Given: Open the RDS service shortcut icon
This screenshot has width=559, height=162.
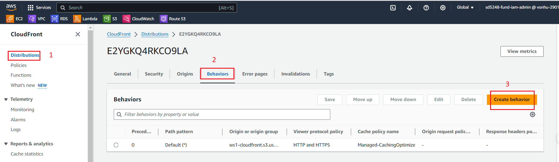Looking at the screenshot, I should 54,19.
